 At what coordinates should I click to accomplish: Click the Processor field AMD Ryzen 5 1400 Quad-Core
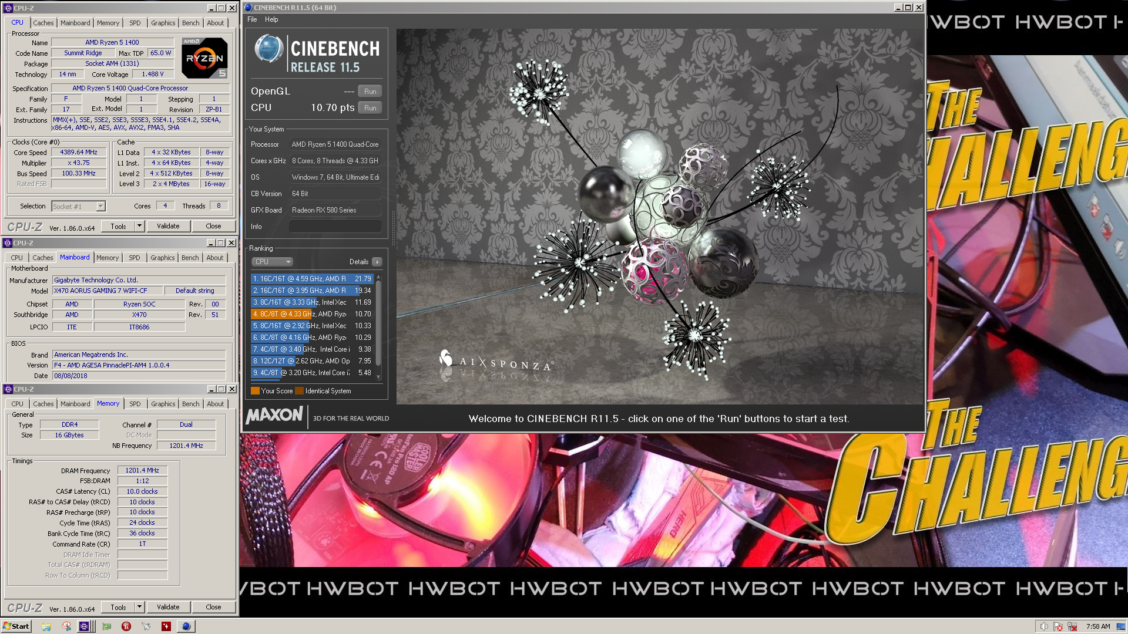(x=335, y=144)
